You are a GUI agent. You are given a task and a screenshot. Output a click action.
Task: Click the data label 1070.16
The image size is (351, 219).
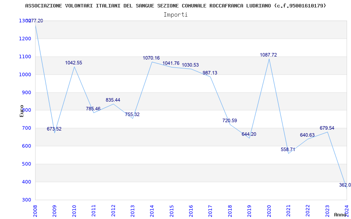click(x=151, y=58)
